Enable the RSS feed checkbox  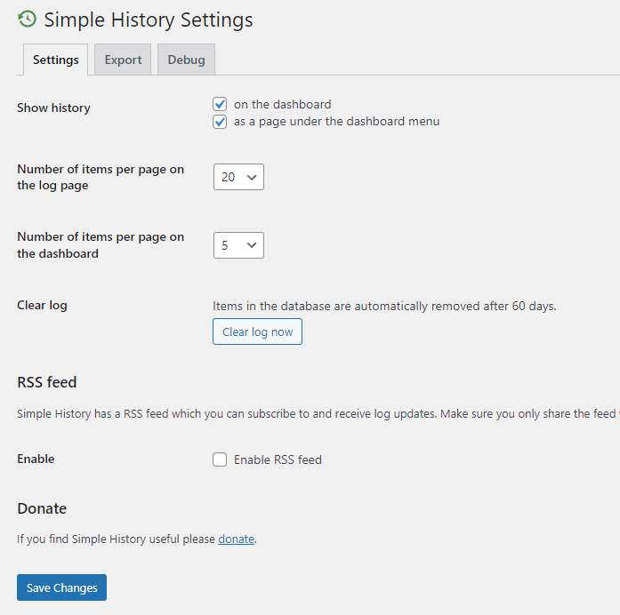click(220, 459)
